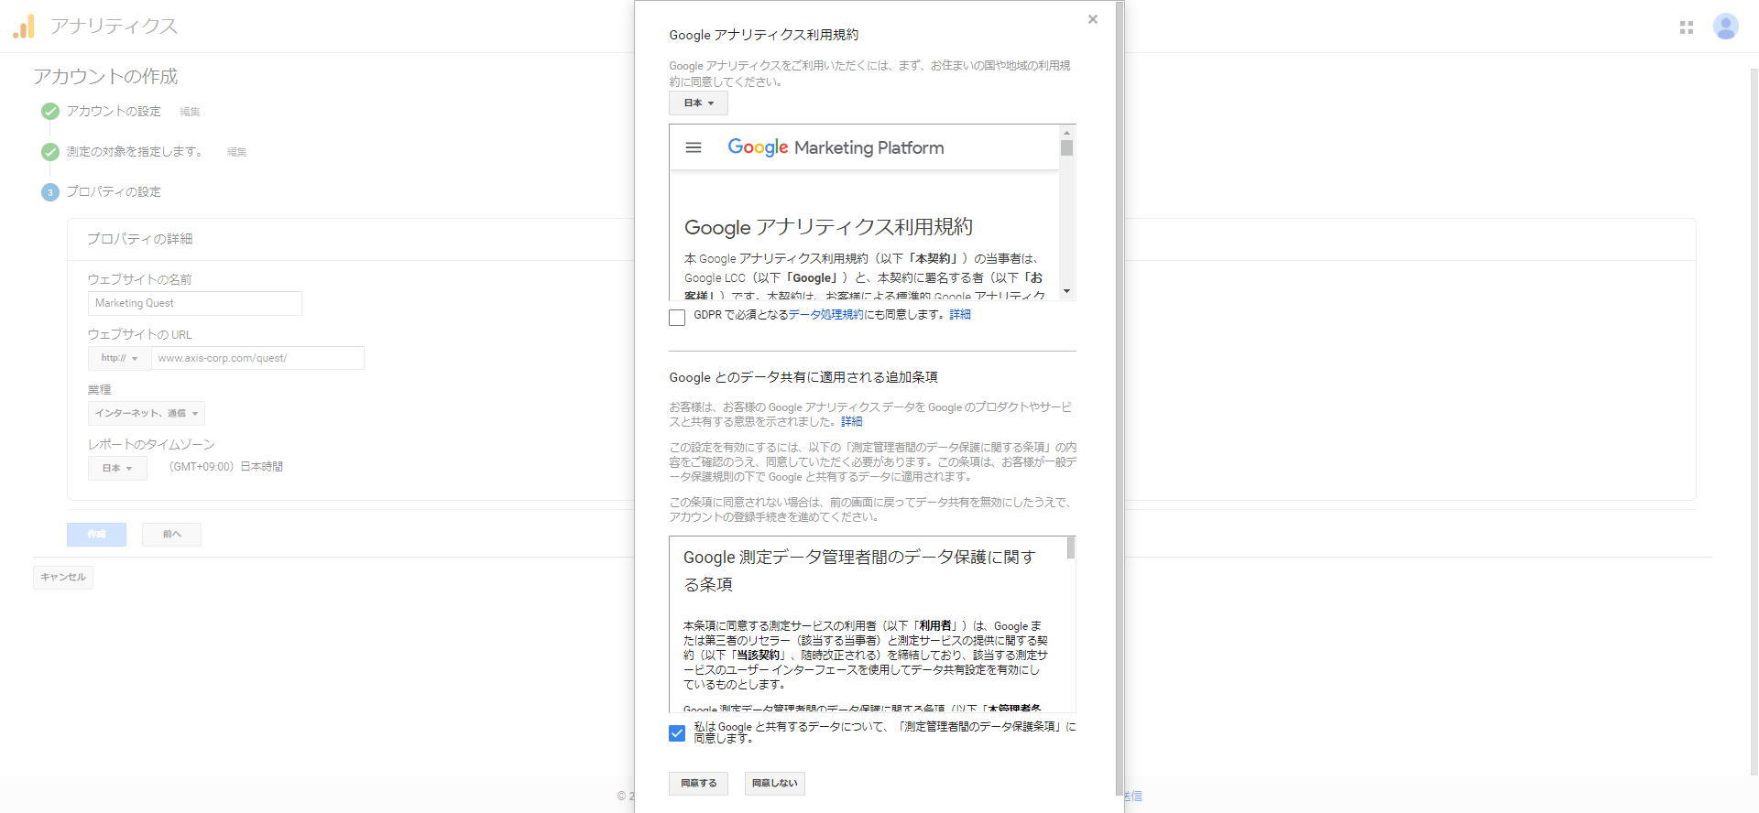Click the プロパティの詳細 section heading

[x=139, y=239]
